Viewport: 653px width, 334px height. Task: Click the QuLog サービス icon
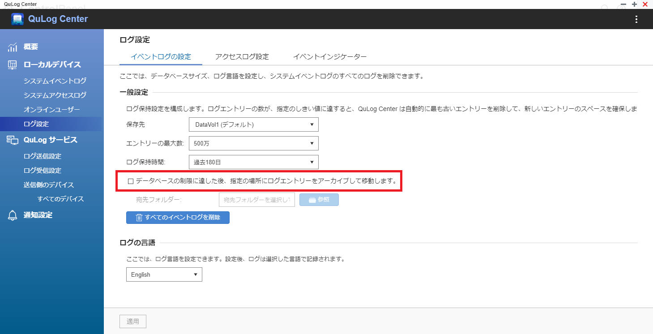pos(13,140)
